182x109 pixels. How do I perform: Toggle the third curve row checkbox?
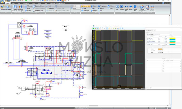coord(147,41)
